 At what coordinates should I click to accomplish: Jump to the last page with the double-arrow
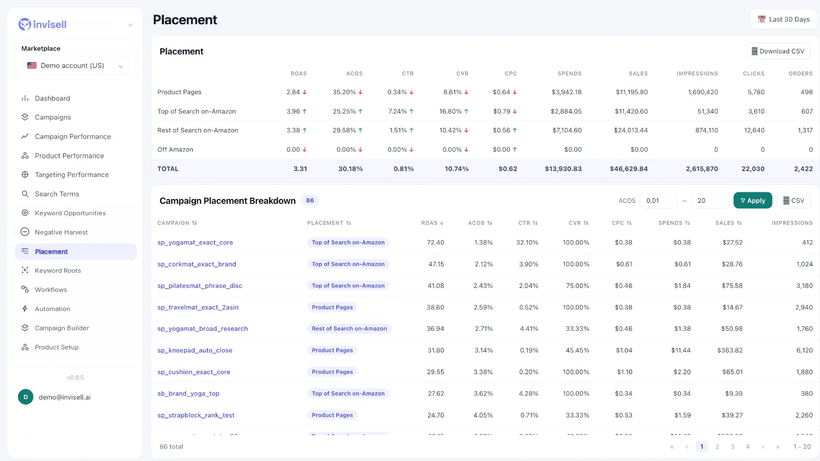(778, 446)
